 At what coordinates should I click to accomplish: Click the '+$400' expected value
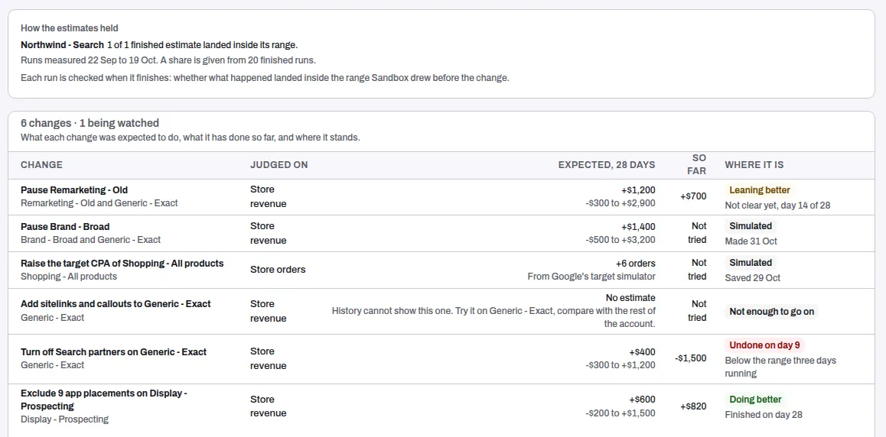point(643,352)
